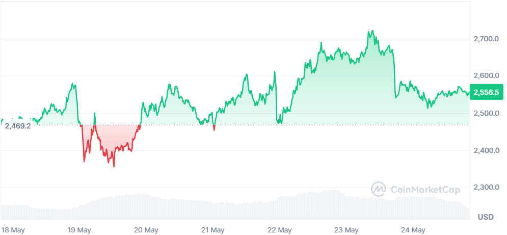Select the 24 May date marker

click(413, 229)
